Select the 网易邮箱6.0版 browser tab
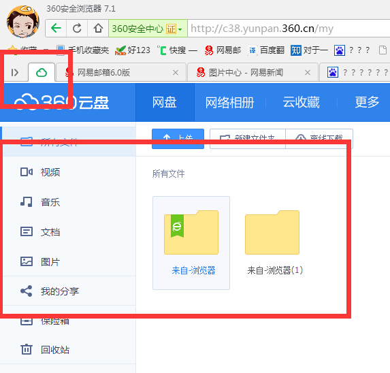This screenshot has width=390, height=373. [x=121, y=73]
